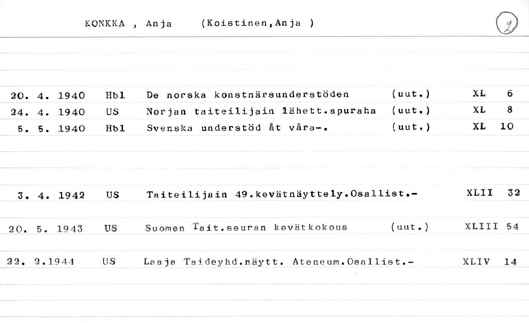Click the title Svenska understöd åt våra-.
This screenshot has width=529, height=323.
[238, 127]
